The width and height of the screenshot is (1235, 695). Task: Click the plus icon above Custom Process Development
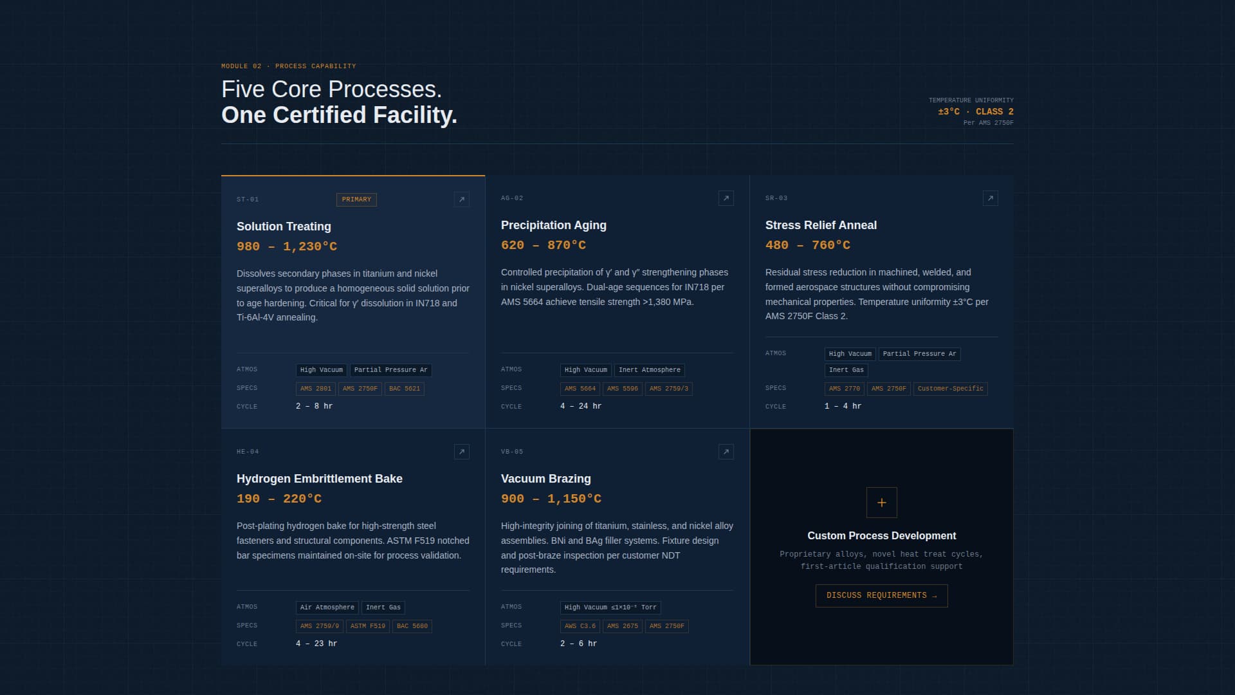tap(881, 502)
